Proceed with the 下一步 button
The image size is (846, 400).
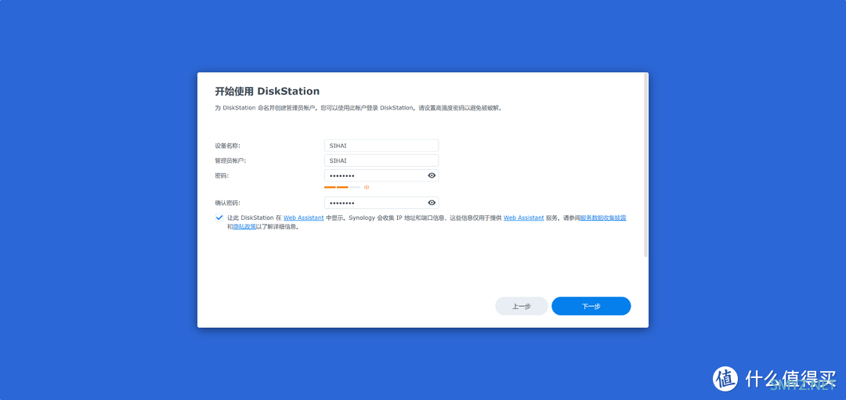tap(591, 306)
